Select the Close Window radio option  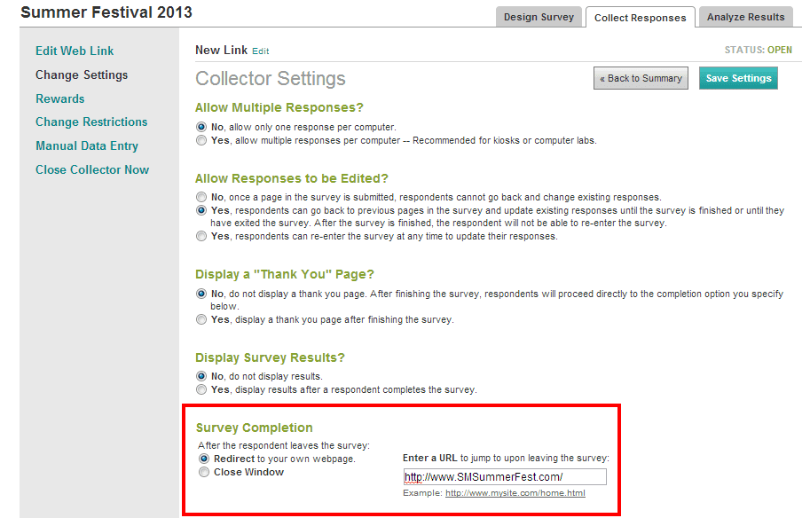[x=204, y=473]
